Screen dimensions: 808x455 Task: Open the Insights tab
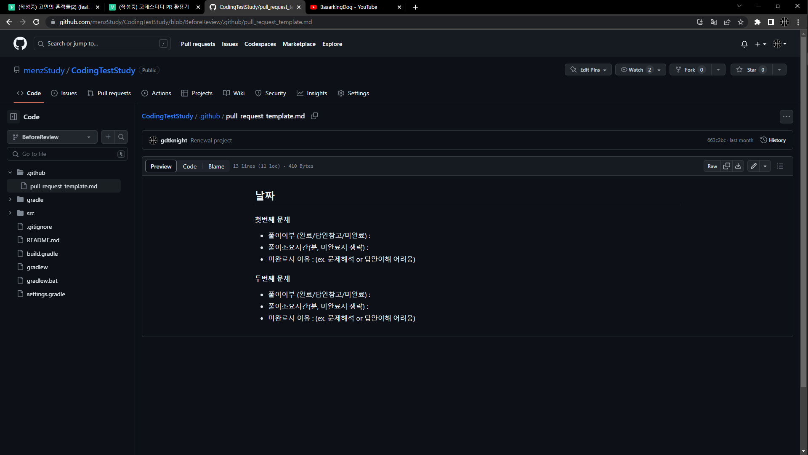(x=312, y=93)
